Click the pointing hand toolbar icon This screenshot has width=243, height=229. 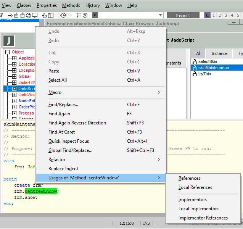(x=45, y=15)
